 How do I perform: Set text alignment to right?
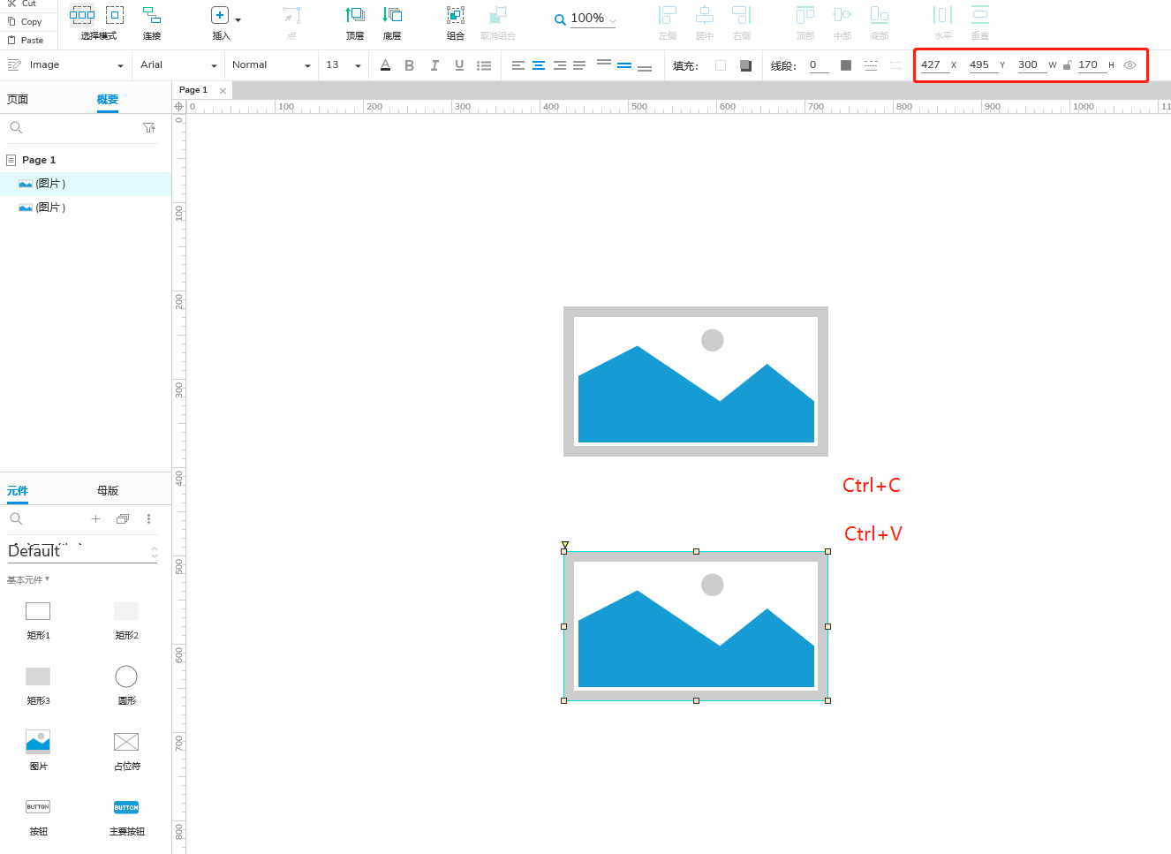[x=559, y=65]
